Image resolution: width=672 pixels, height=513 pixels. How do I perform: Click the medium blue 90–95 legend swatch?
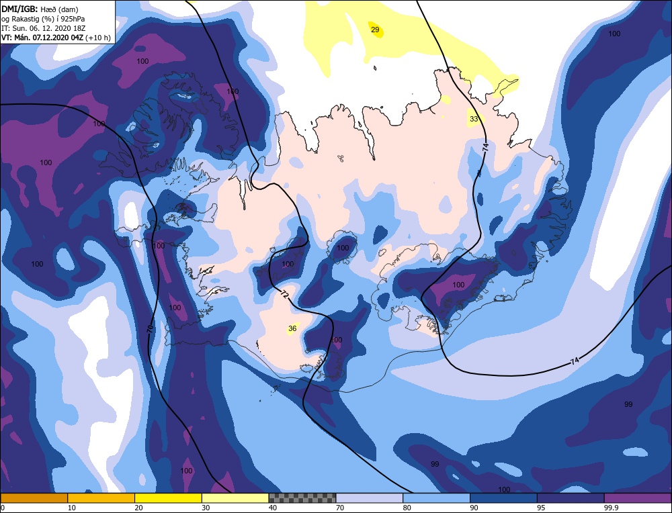pos(503,498)
